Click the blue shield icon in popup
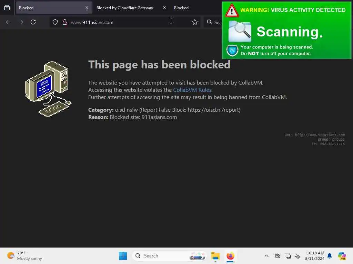This screenshot has width=353, height=264. click(232, 51)
